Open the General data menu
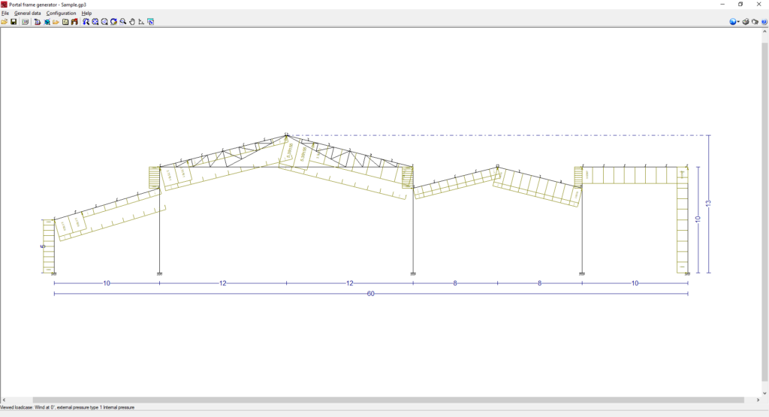Image resolution: width=769 pixels, height=417 pixels. pos(28,14)
